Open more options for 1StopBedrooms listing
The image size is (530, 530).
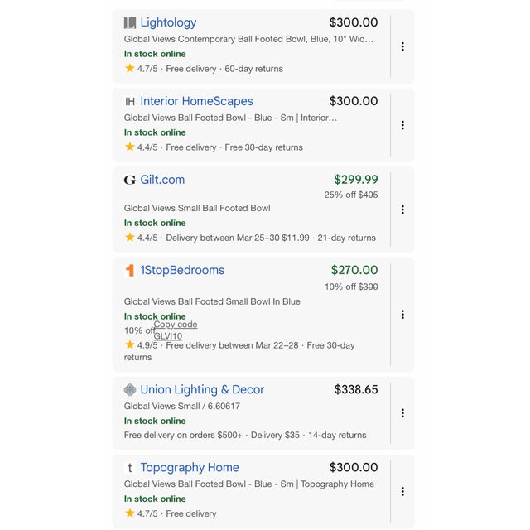click(402, 315)
